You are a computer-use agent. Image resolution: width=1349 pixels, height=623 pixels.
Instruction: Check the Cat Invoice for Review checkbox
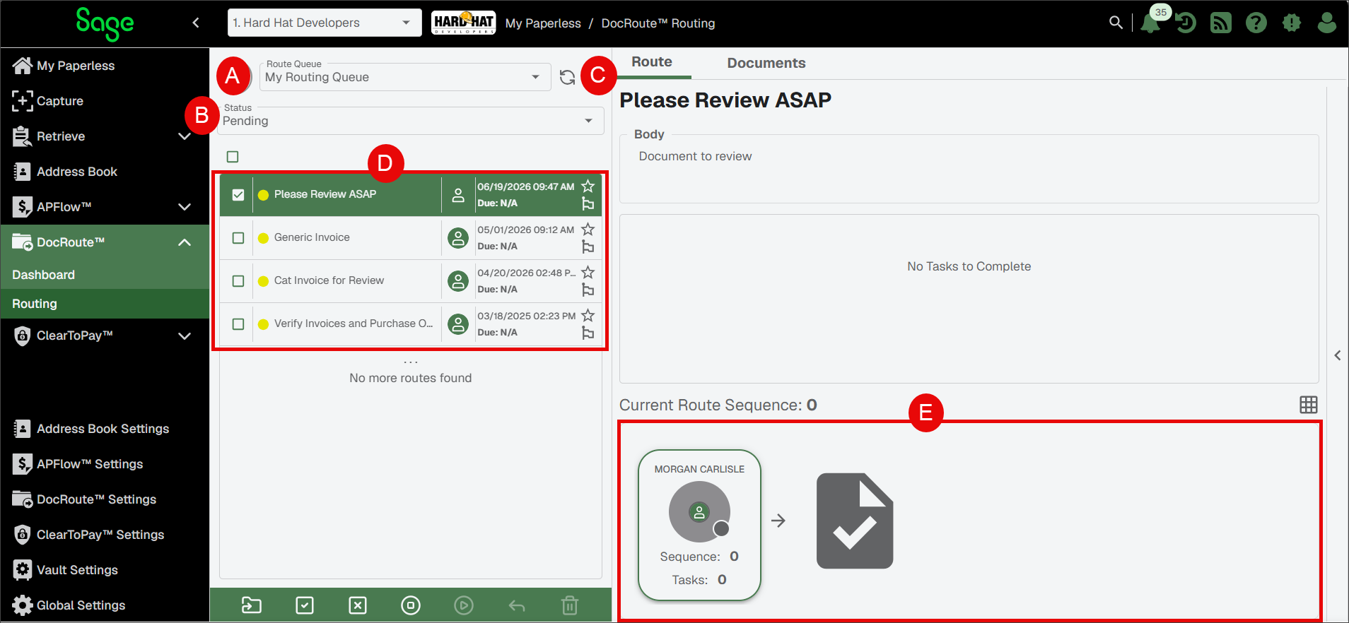click(x=238, y=281)
